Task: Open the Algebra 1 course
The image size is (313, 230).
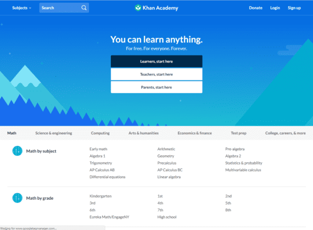Action: 97,156
